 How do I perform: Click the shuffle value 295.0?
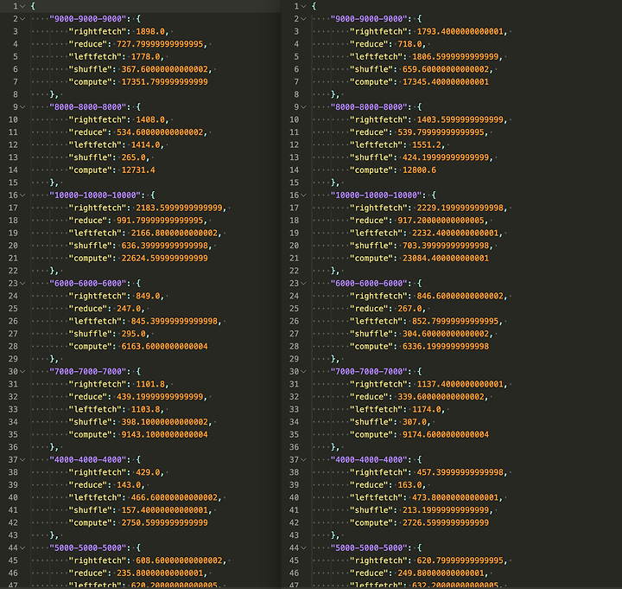click(x=134, y=334)
